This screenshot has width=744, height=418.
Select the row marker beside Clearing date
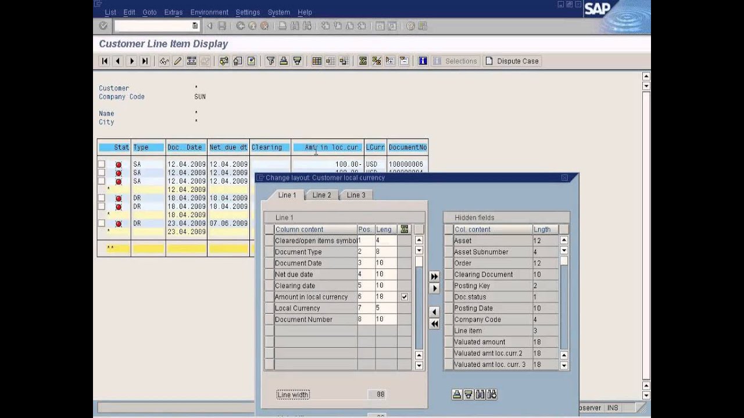click(x=269, y=286)
